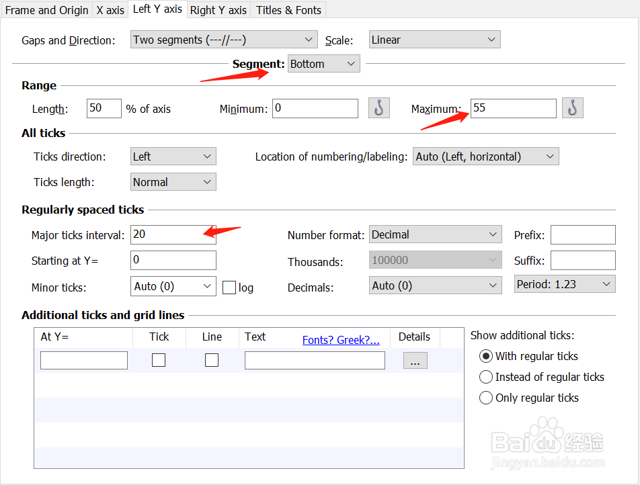This screenshot has height=485, width=640.
Task: Click the Details ellipsis button
Action: [415, 361]
